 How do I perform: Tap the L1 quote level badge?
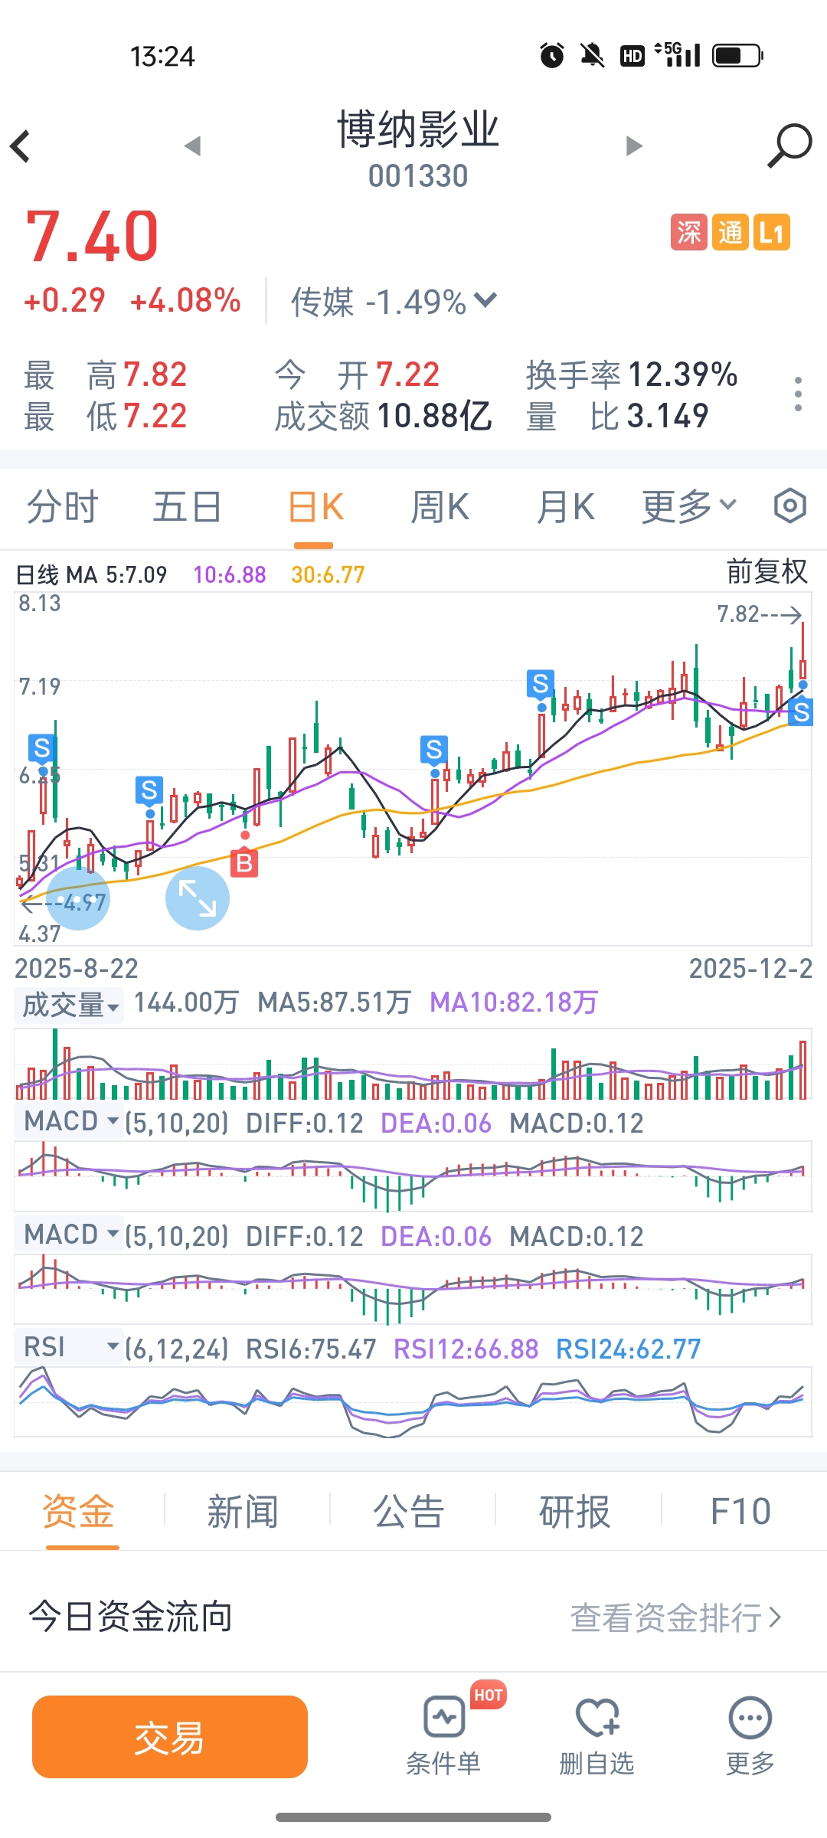(x=771, y=232)
